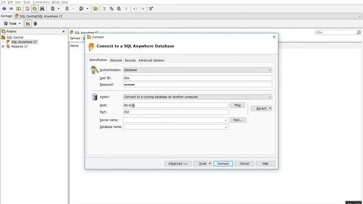
Task: Open the Recent dropdown button
Action: coord(261,108)
